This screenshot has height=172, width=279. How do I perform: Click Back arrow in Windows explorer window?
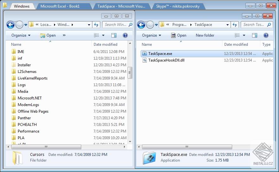tap(10, 25)
